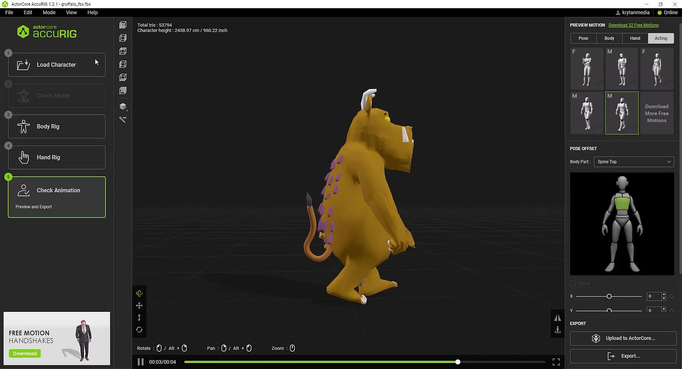The image size is (682, 369).
Task: Go to the Hand Rig step
Action: (57, 157)
